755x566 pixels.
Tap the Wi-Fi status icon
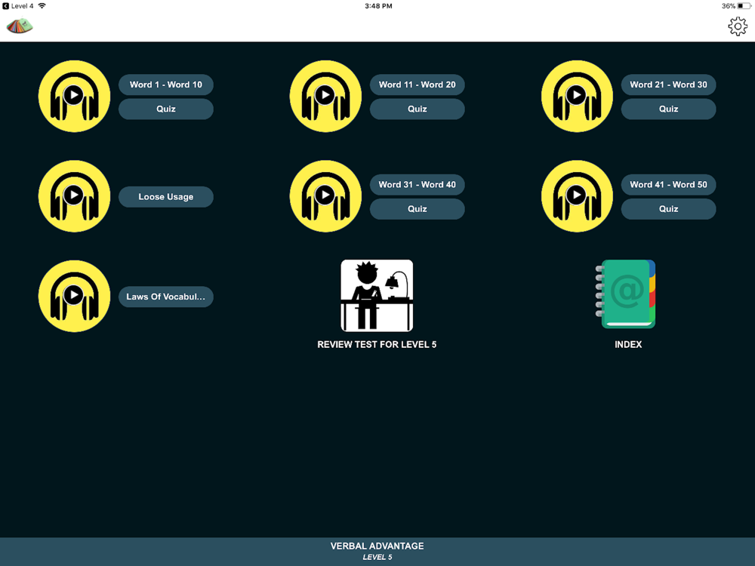pos(42,6)
